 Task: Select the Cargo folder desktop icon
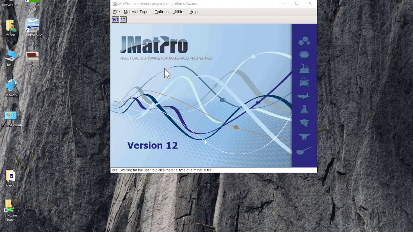point(11,179)
